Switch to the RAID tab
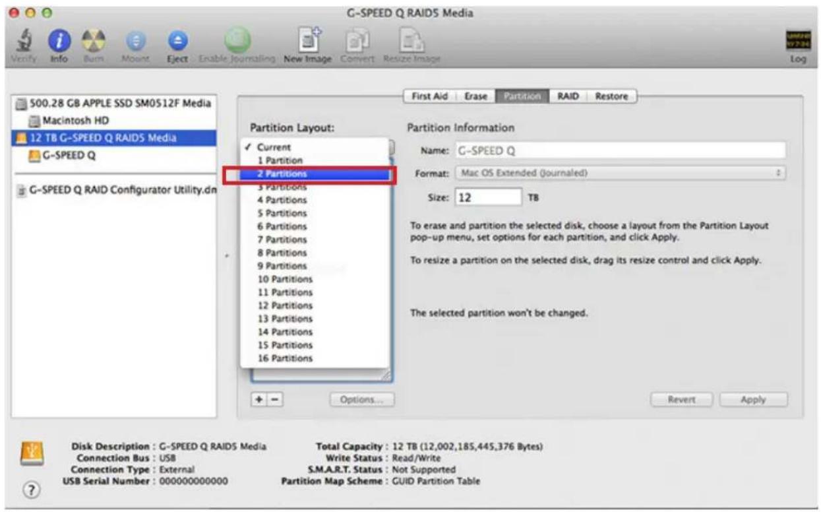 pos(567,96)
